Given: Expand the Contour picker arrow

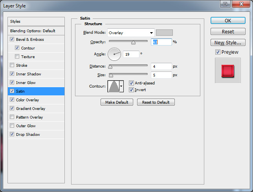Looking at the screenshot, I should pos(121,86).
